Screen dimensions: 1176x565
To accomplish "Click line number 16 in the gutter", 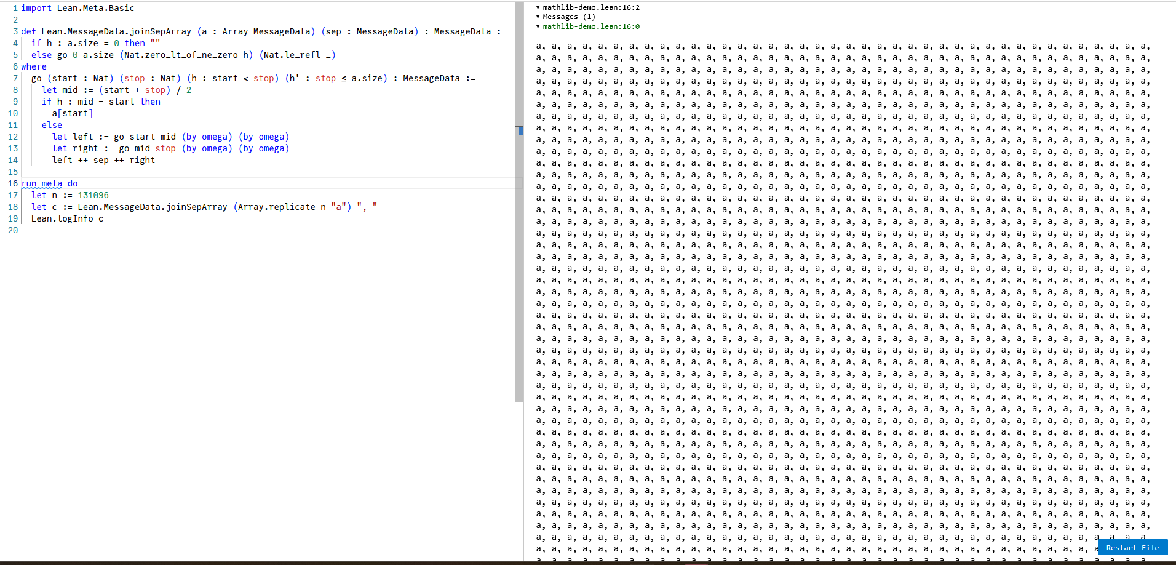I will coord(13,183).
